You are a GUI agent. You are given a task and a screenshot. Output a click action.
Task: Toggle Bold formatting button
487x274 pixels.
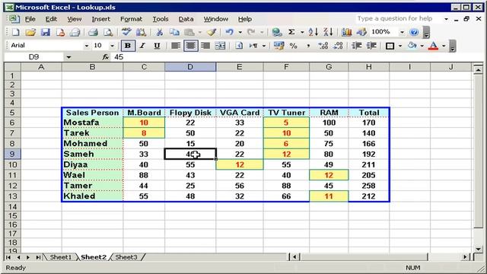click(127, 46)
